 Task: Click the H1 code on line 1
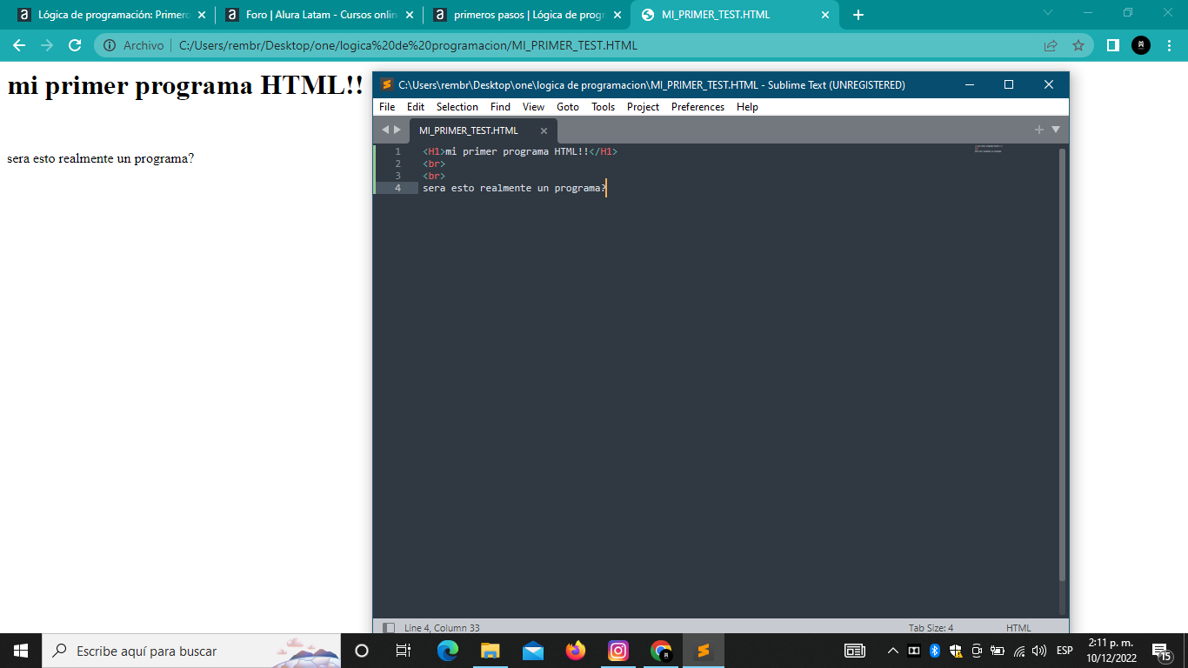[520, 151]
